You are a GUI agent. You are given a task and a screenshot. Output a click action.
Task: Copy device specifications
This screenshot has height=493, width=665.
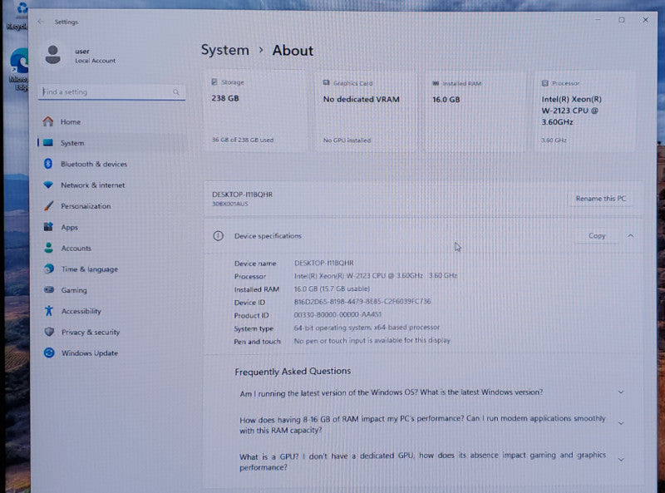click(x=597, y=235)
